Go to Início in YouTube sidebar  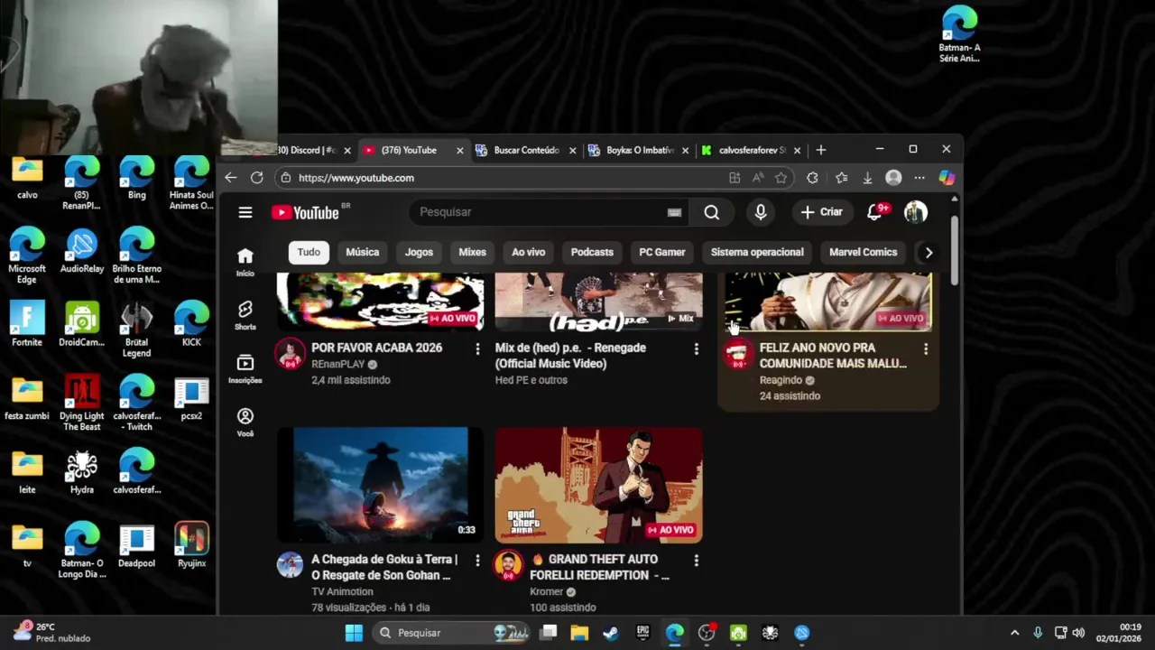[x=245, y=262]
